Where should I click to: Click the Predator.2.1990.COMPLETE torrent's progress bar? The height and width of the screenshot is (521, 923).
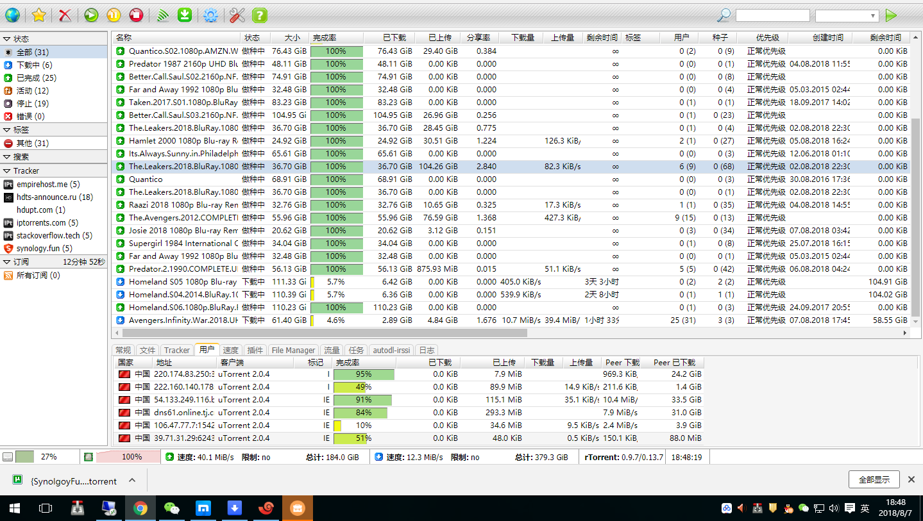click(336, 269)
